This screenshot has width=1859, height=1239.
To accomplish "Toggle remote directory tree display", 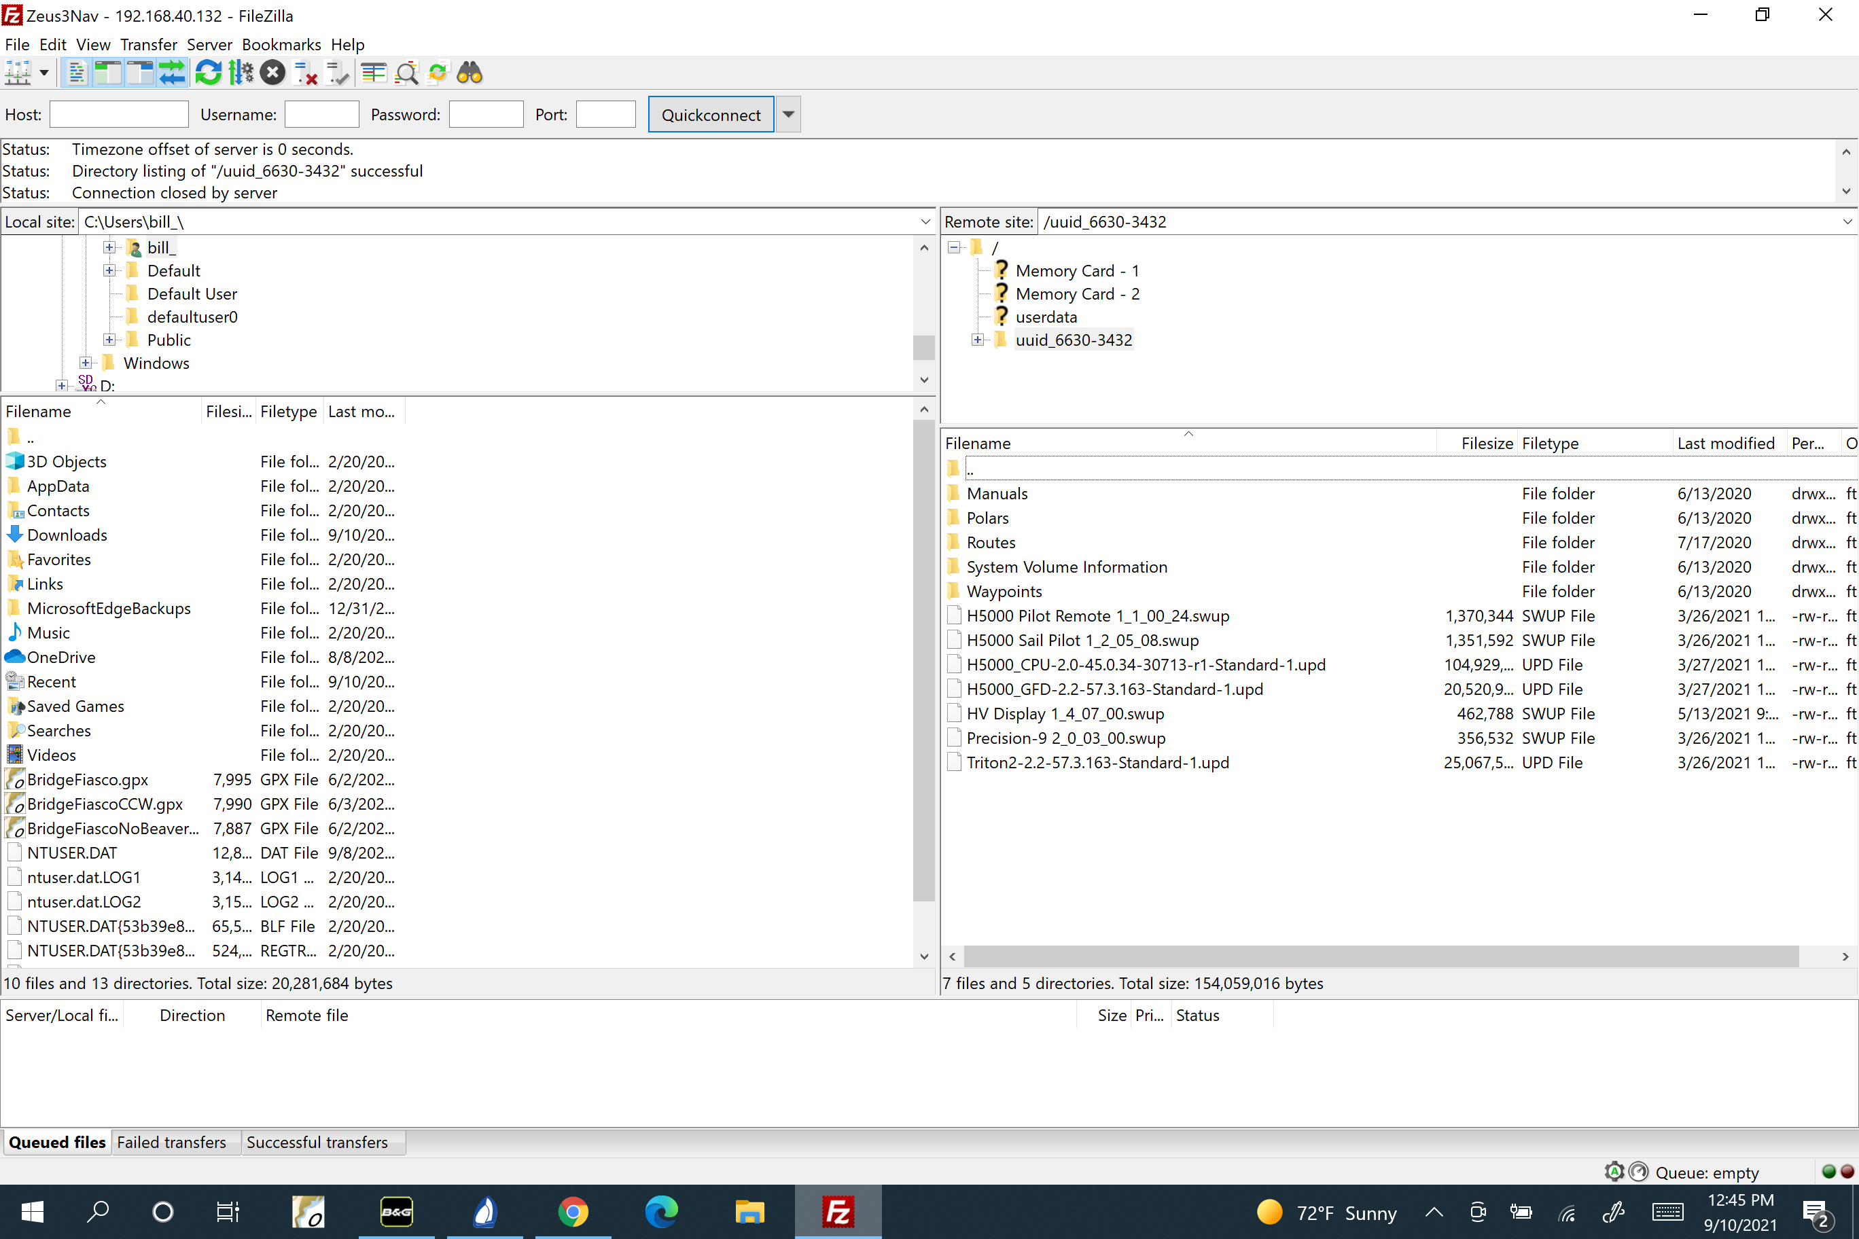I will pyautogui.click(x=140, y=73).
